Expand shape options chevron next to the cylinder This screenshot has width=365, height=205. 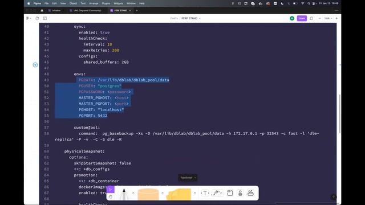[162, 192]
